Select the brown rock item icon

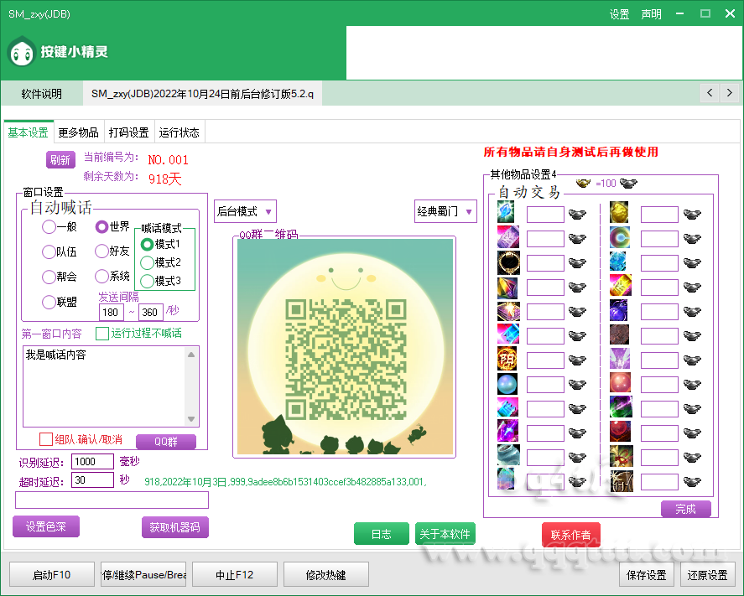tap(619, 334)
